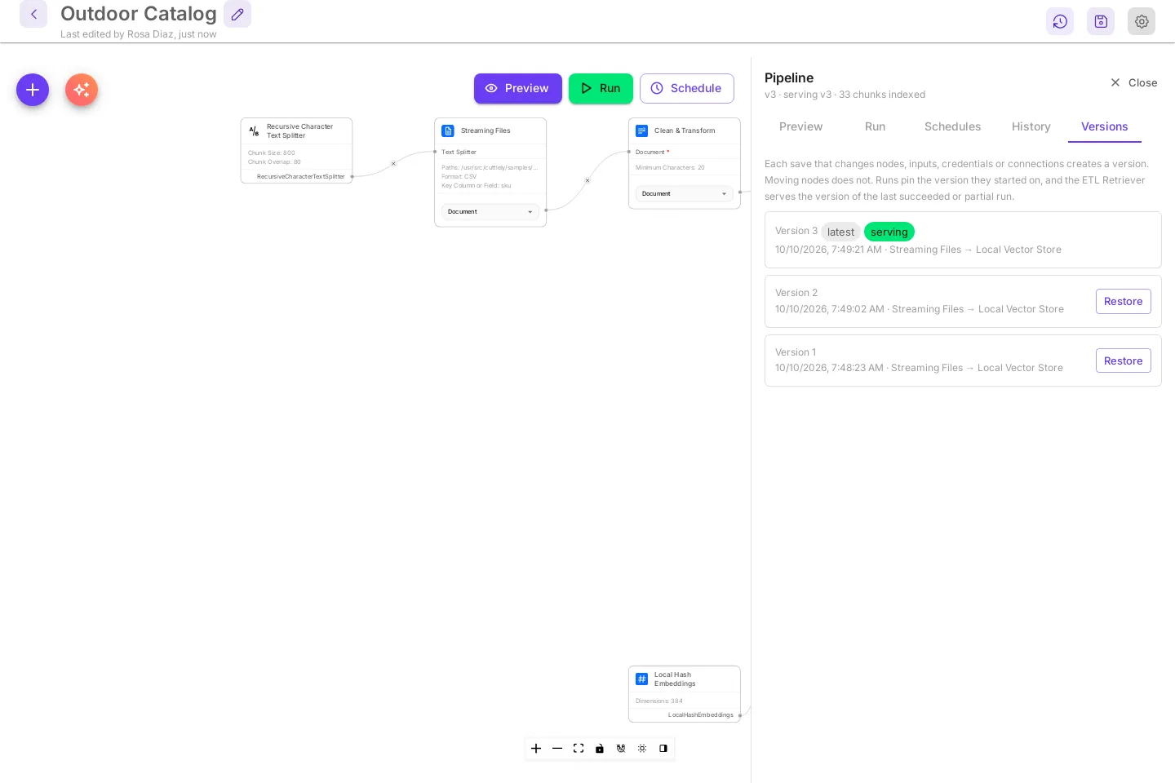Click the 'Chunk Size: 800' text
1175x783 pixels.
tap(272, 153)
